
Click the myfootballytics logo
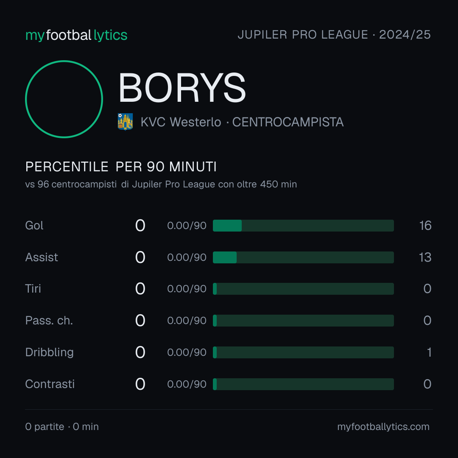(76, 35)
